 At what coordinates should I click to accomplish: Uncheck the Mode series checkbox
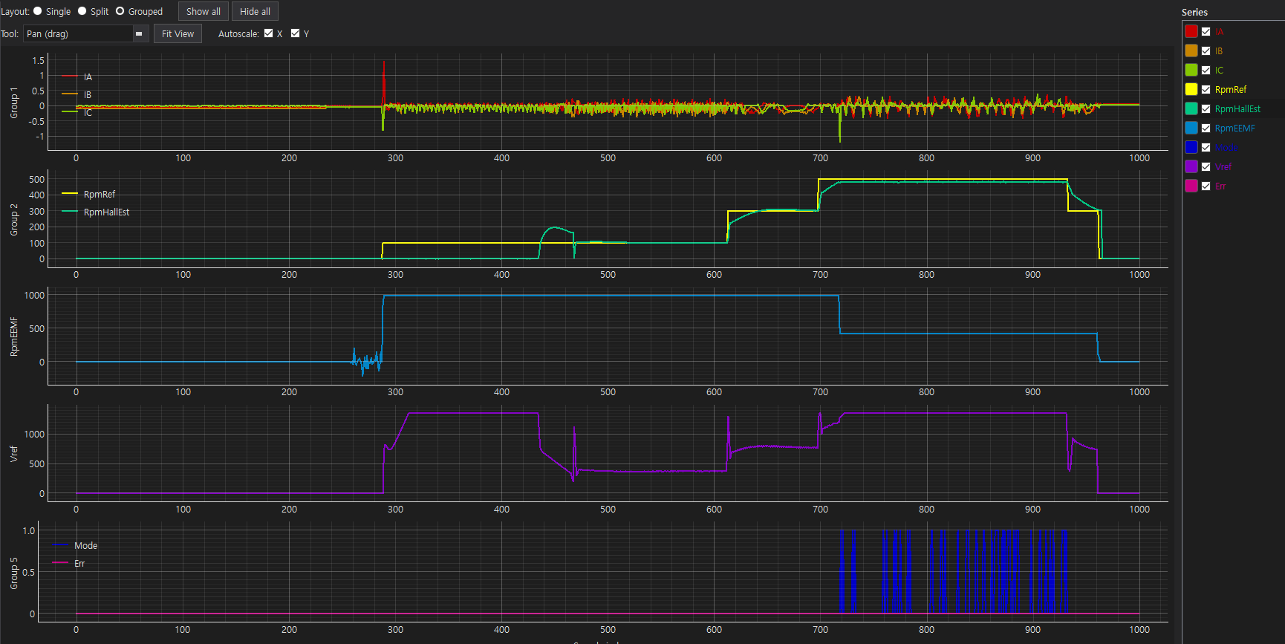[x=1206, y=147]
